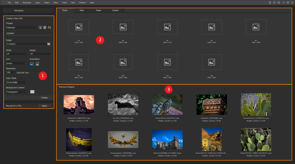The width and height of the screenshot is (295, 164).
Task: Click the delete preset trash icon
Action: (45, 27)
